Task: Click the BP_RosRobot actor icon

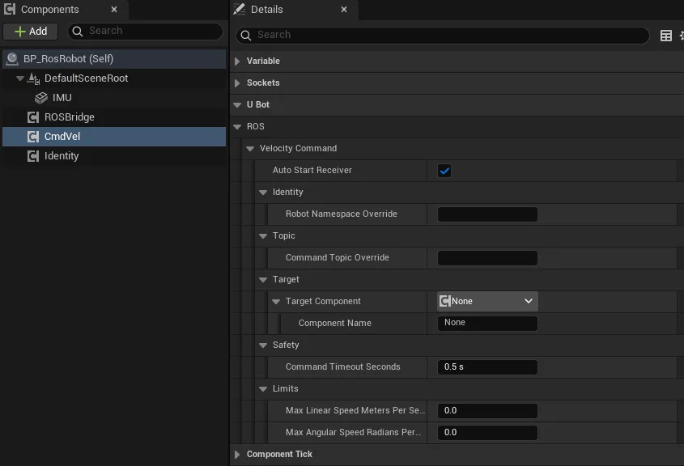Action: (x=12, y=59)
